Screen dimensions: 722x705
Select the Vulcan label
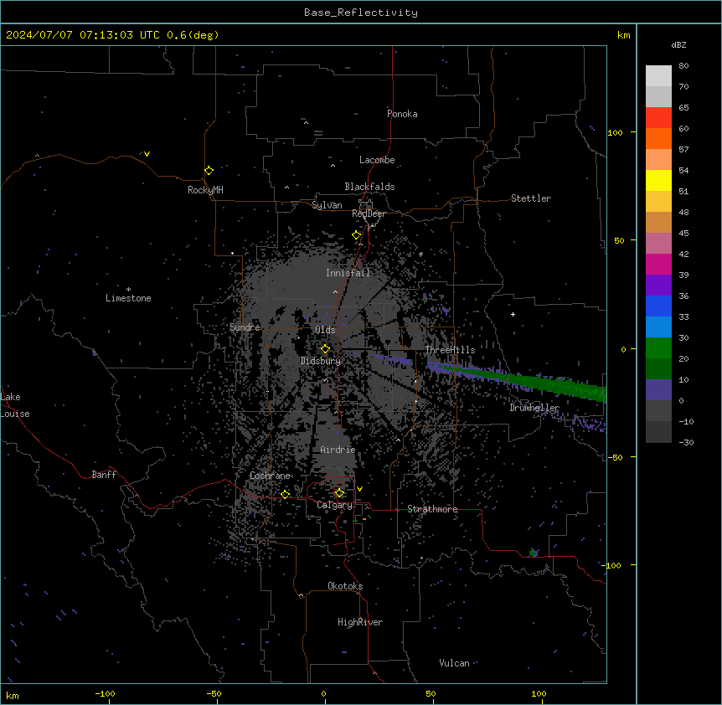(x=454, y=663)
